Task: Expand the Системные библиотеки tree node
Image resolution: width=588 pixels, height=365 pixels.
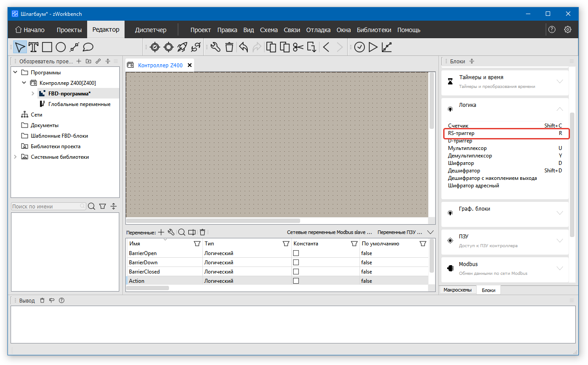Action: click(x=15, y=157)
